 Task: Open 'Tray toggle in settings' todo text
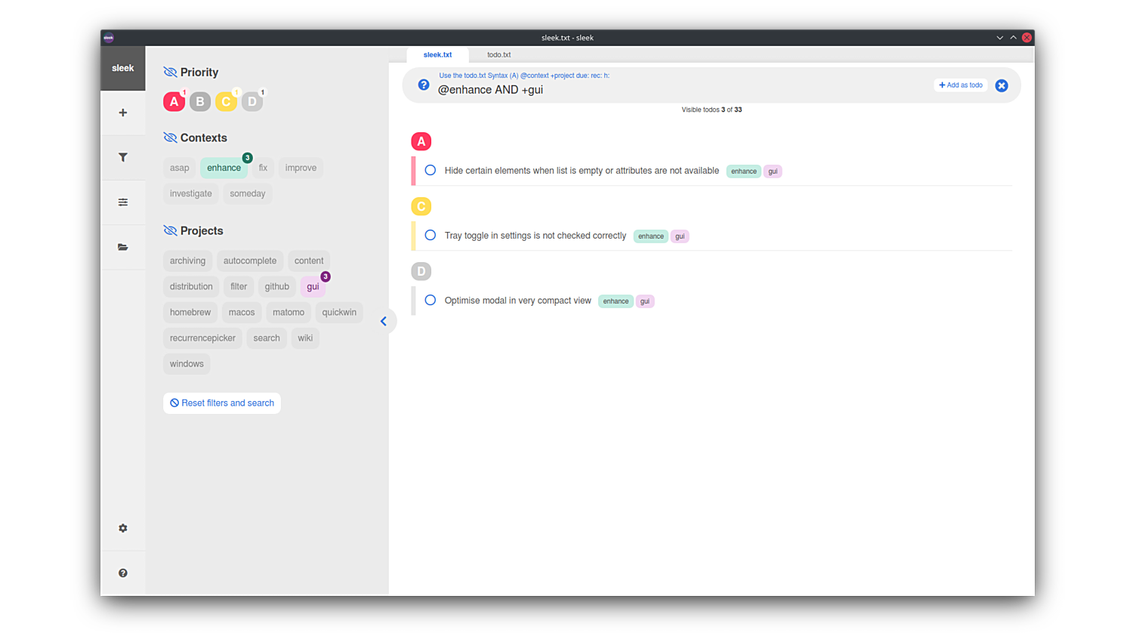(x=536, y=236)
